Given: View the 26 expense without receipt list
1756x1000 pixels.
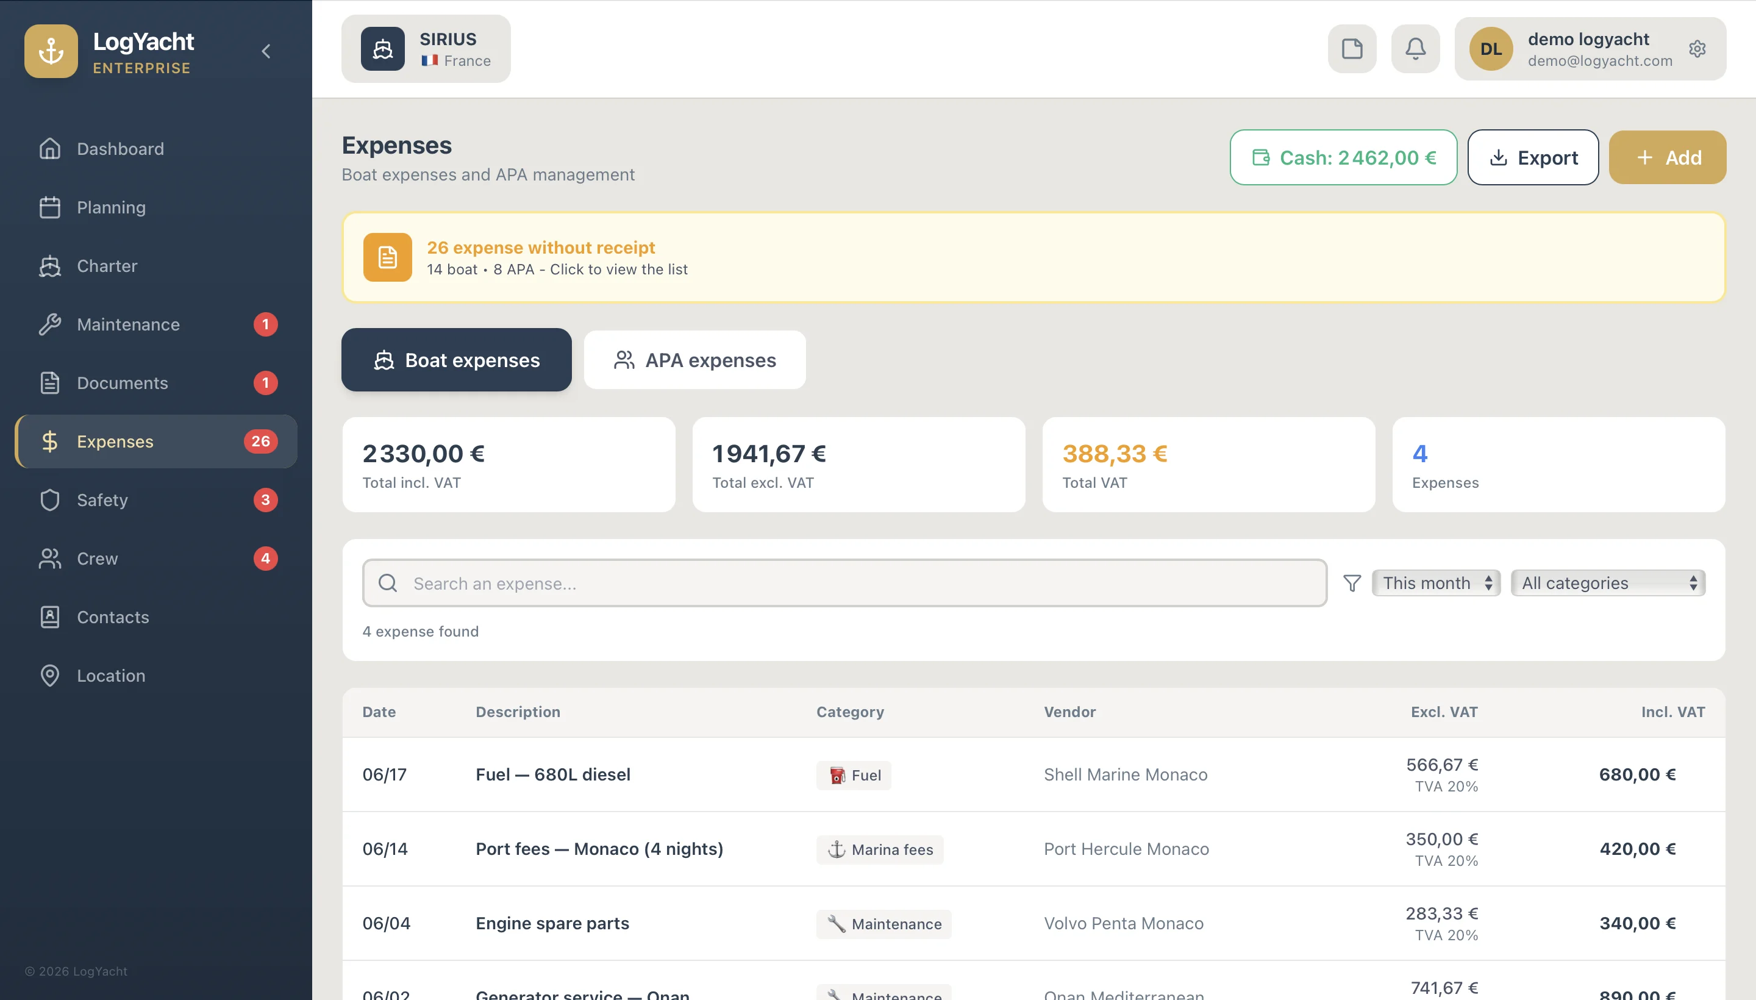Looking at the screenshot, I should 1033,257.
